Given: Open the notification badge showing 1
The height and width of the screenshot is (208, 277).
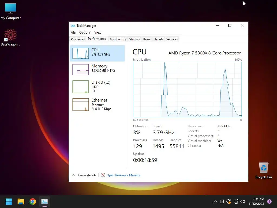Looking at the screenshot, I should (269, 201).
